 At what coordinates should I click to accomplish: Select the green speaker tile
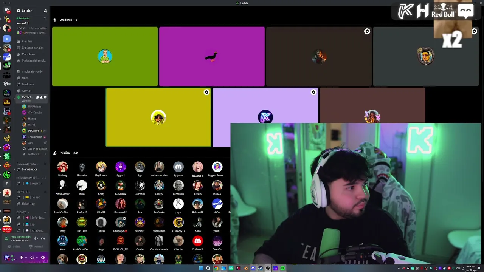(x=105, y=56)
